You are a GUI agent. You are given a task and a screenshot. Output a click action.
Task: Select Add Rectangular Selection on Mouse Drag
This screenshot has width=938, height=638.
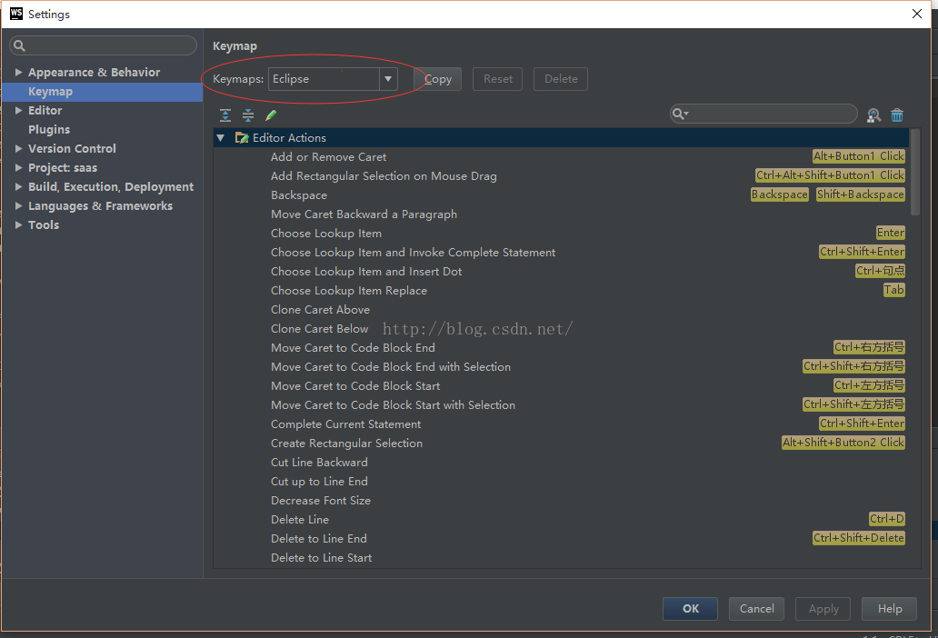(x=561, y=175)
